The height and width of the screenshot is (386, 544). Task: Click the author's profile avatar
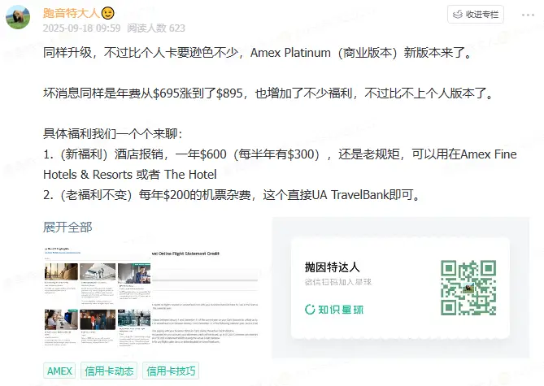[20, 15]
